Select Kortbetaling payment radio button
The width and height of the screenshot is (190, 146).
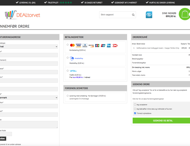(68, 45)
